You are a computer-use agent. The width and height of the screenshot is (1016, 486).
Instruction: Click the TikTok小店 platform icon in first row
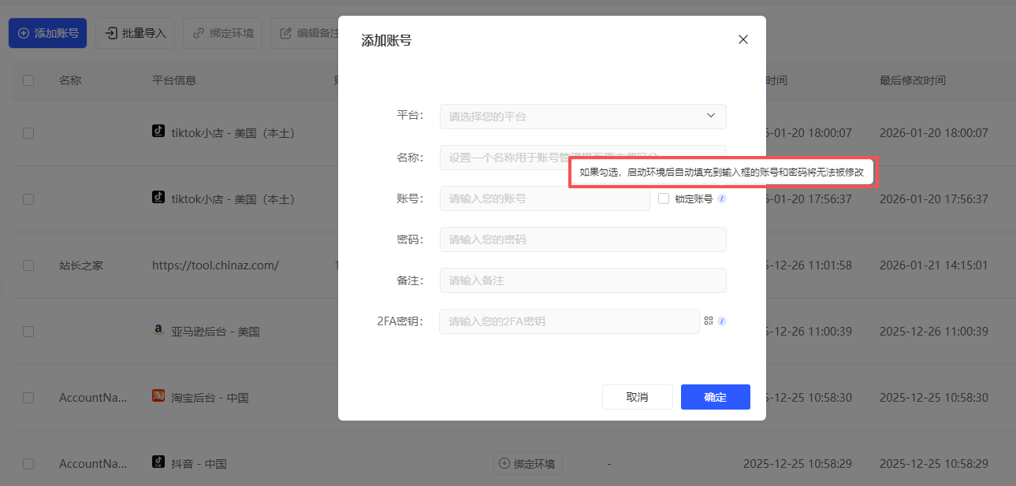(158, 131)
